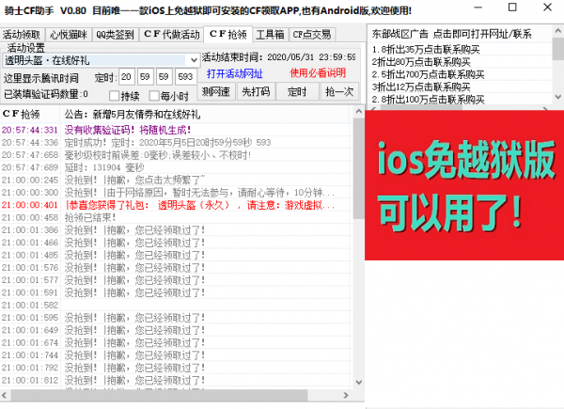Screen dimensions: 564x409
Task: Select red log row 恭喜您获得了礼包
Action: [177, 205]
